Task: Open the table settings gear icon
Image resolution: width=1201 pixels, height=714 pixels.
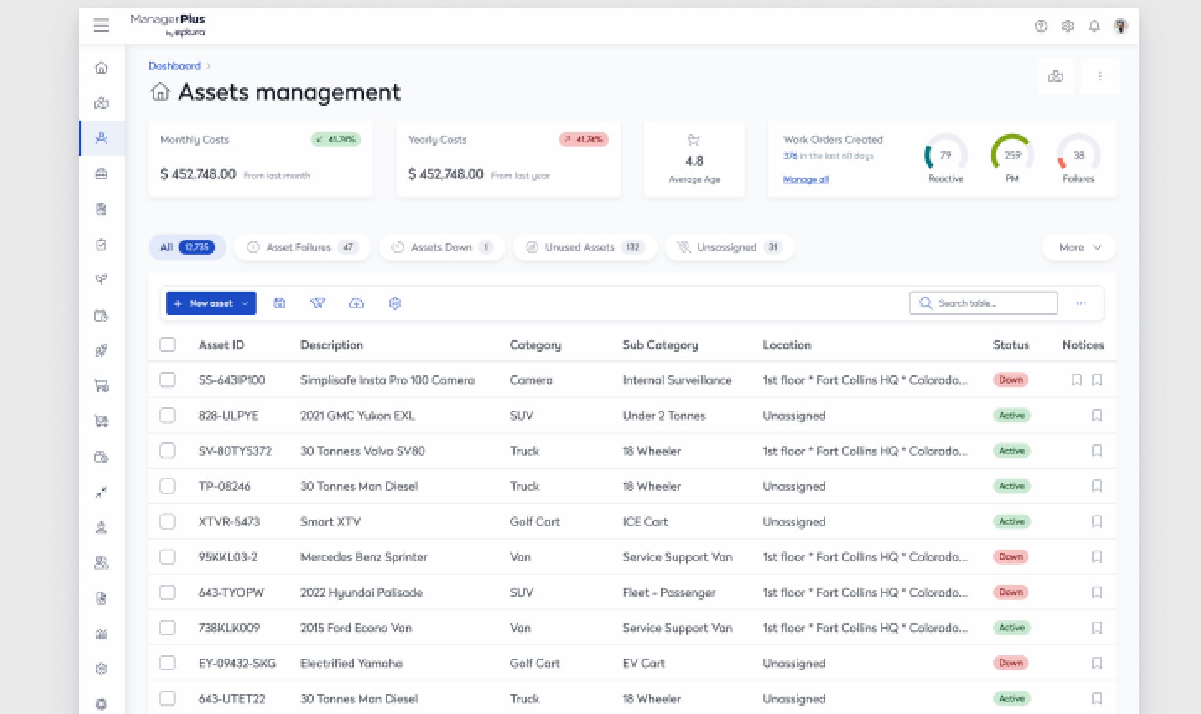Action: coord(395,303)
